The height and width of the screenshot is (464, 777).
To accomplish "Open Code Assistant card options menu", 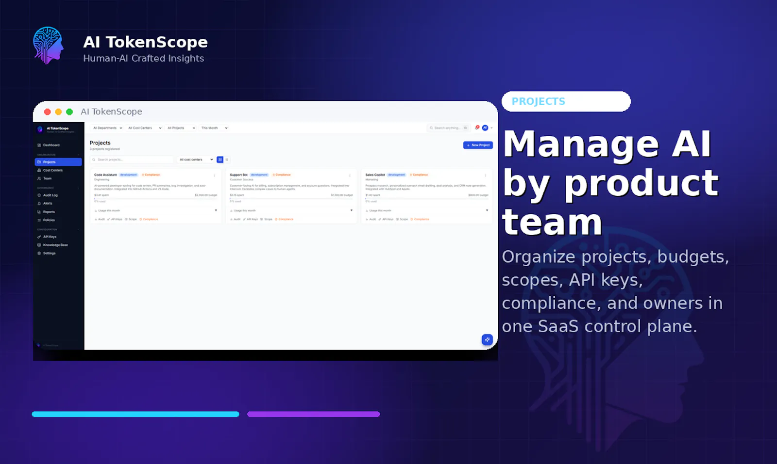I will tap(215, 175).
